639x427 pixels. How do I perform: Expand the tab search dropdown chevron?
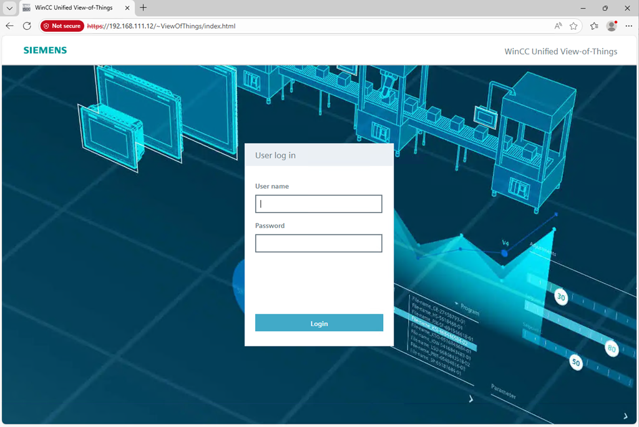tap(9, 8)
